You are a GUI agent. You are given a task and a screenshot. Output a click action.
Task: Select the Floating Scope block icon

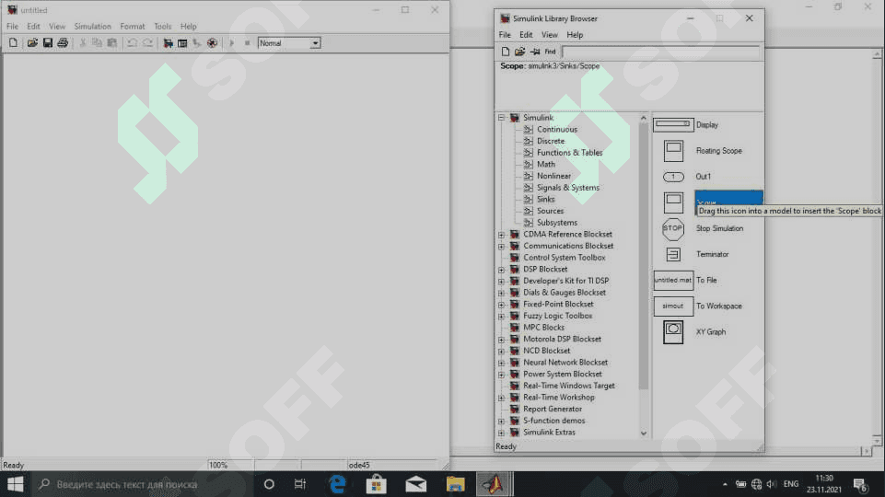pos(673,151)
